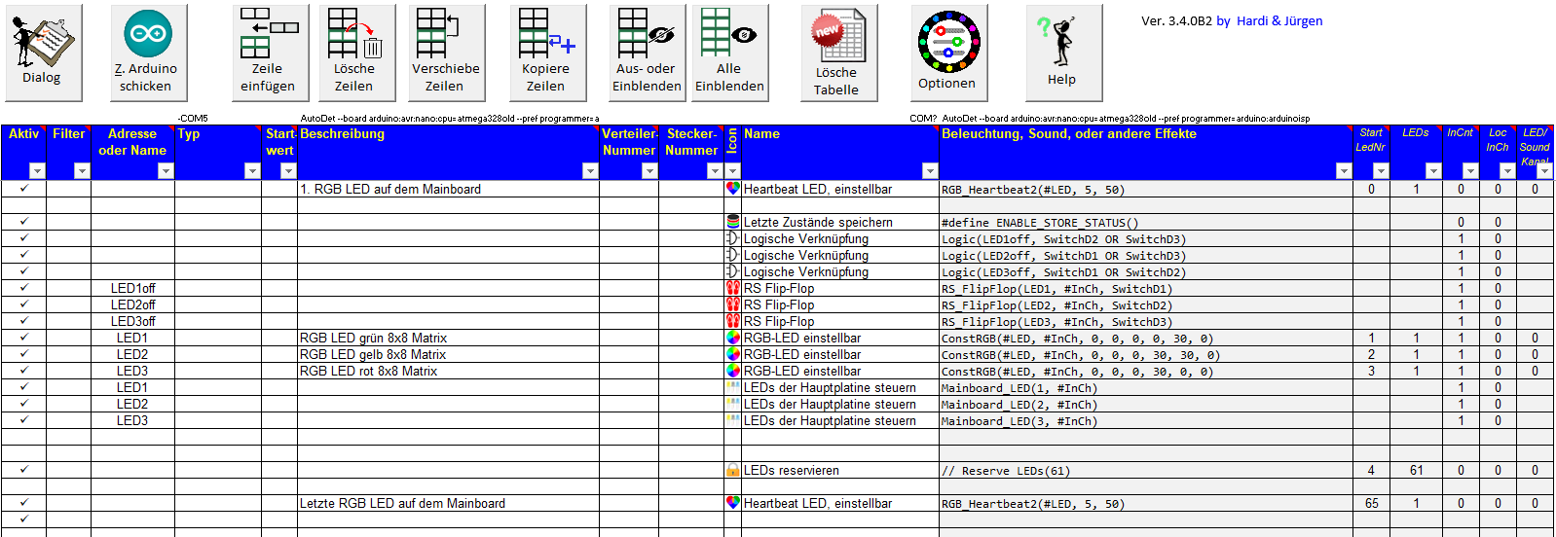Send to Arduino using Z. Arduino schicken
The height and width of the screenshot is (537, 1556).
tap(148, 53)
